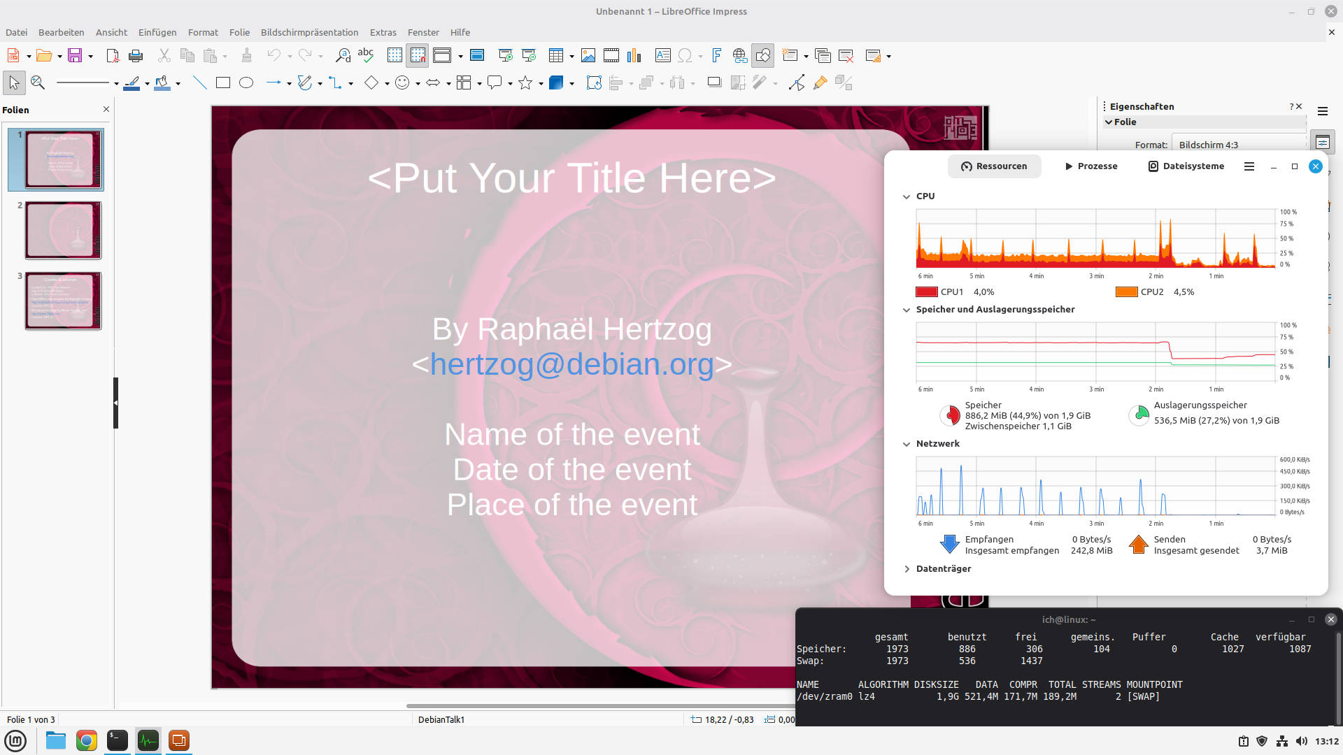
Task: Toggle Snap to Grid button
Action: (418, 56)
